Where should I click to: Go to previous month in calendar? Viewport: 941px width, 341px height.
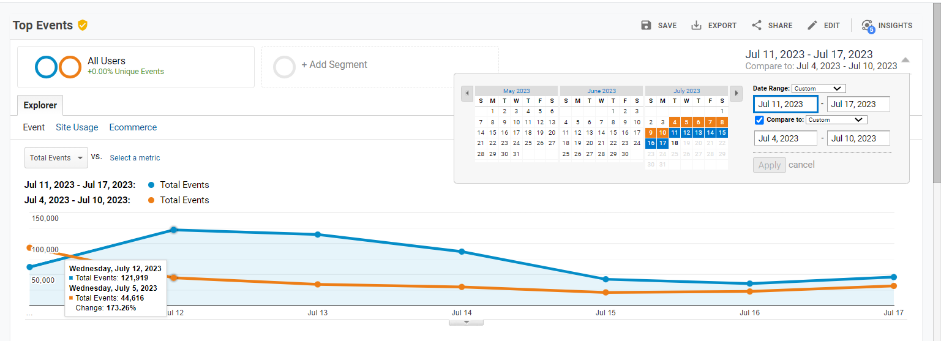467,94
